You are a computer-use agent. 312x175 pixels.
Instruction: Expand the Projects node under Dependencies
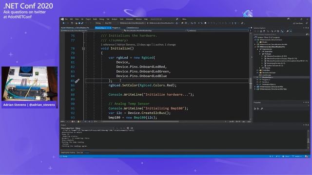[260, 68]
